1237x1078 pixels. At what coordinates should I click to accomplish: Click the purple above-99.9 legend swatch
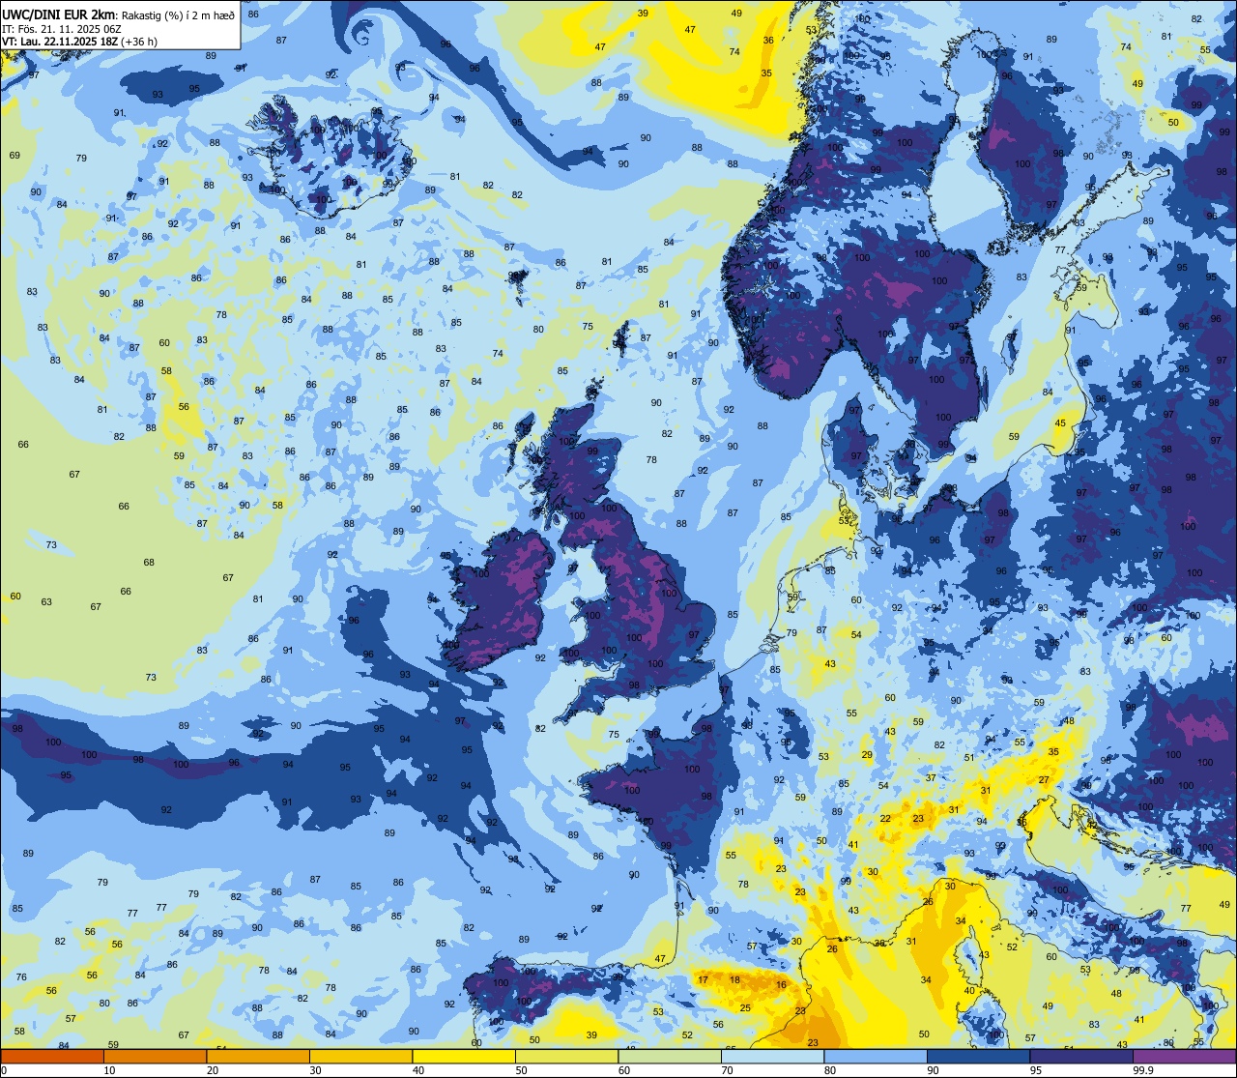(1184, 1056)
